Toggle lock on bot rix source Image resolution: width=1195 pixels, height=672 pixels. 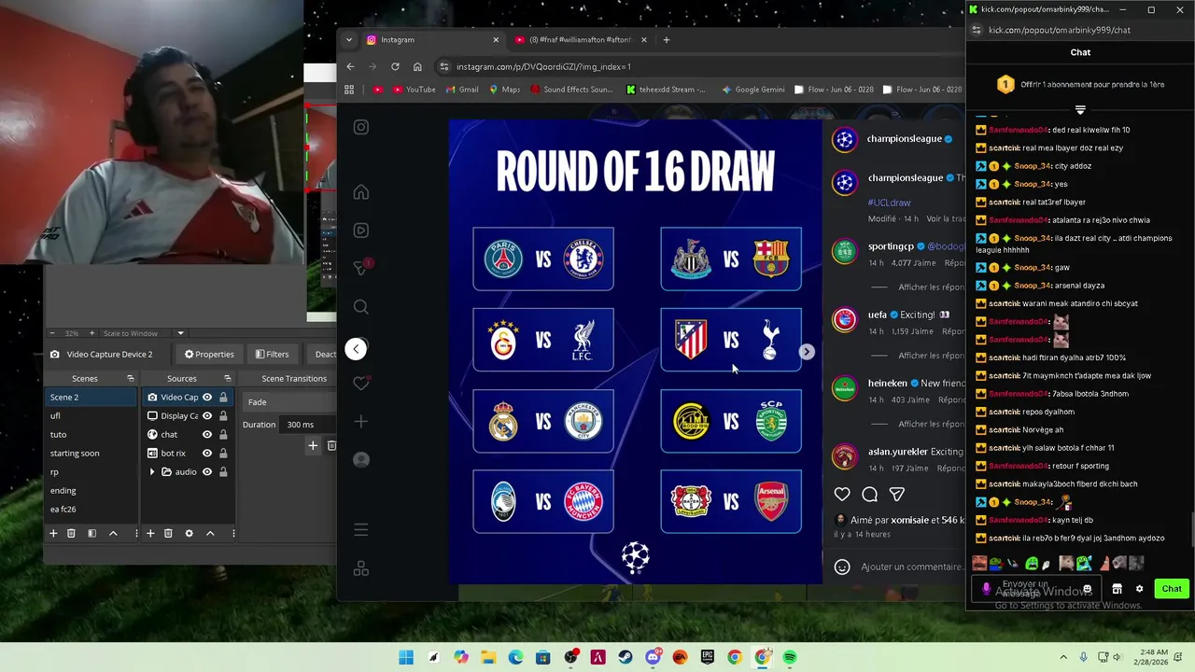223,454
